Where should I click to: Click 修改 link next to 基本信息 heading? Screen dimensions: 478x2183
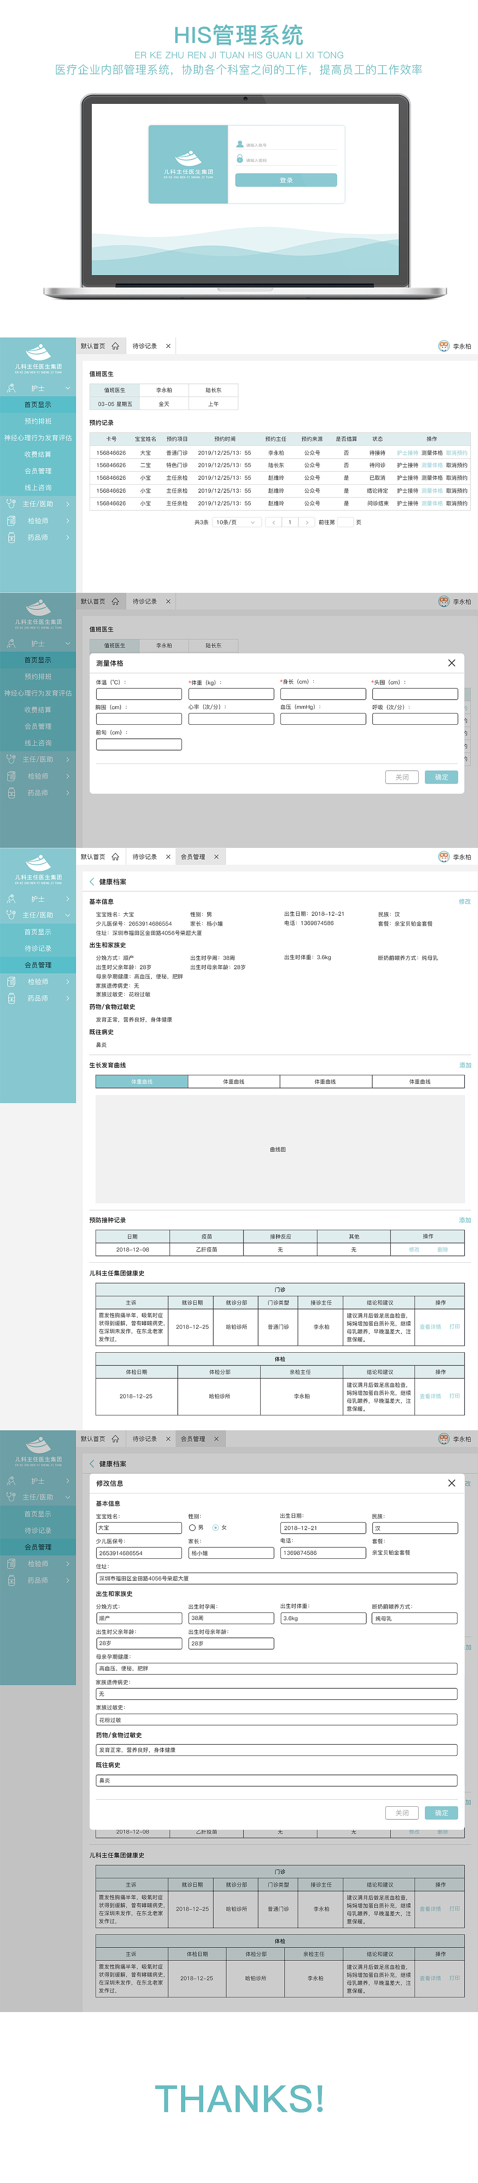465,901
